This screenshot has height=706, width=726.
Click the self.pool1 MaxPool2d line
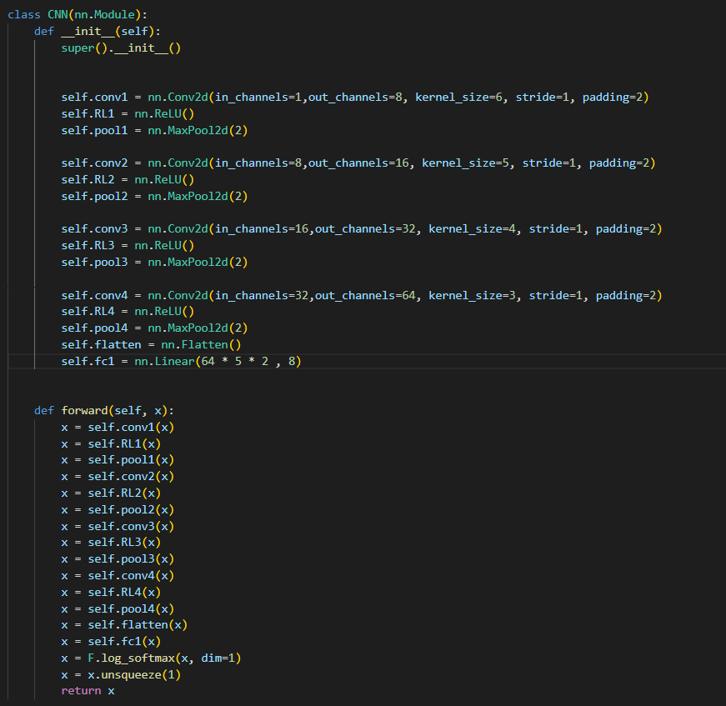[154, 131]
